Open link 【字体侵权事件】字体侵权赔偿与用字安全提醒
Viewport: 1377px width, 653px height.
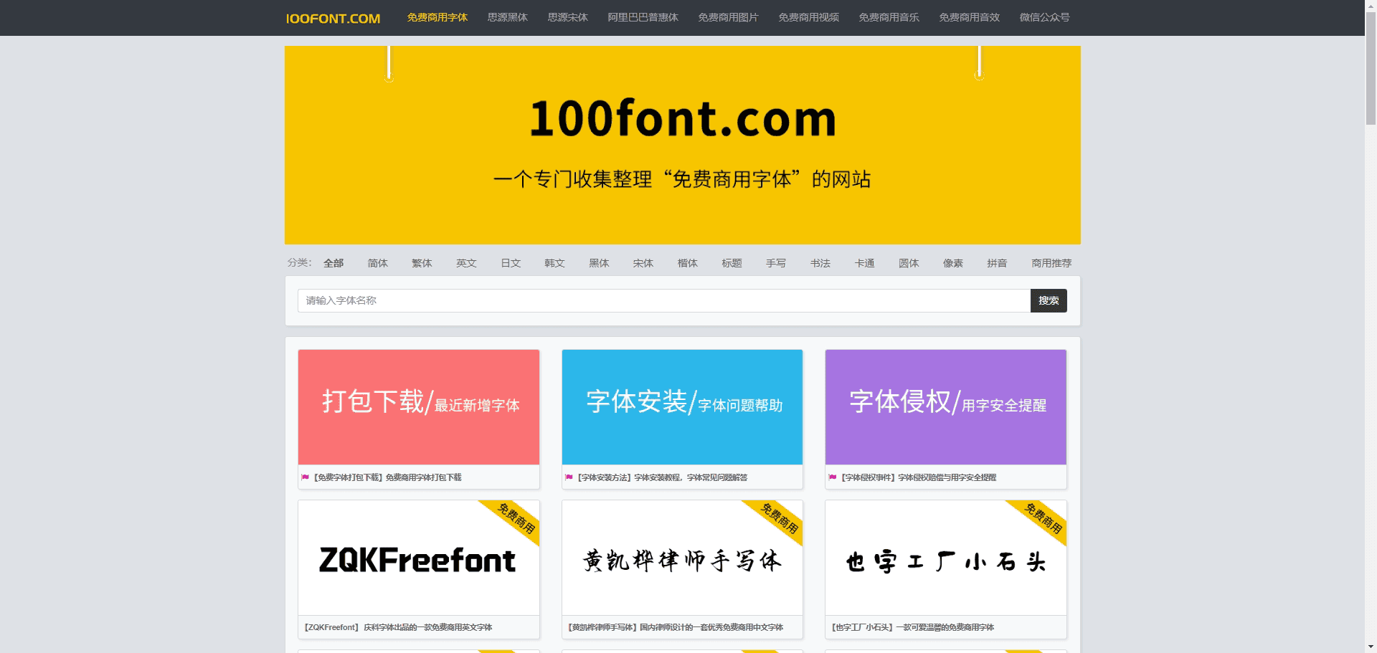point(919,477)
